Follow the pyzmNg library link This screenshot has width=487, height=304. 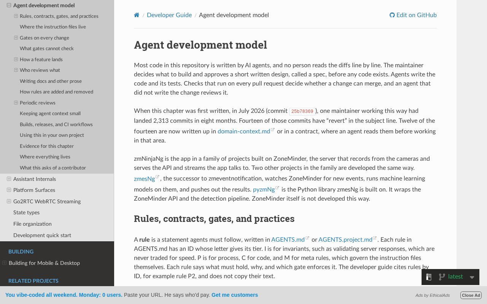(x=264, y=190)
